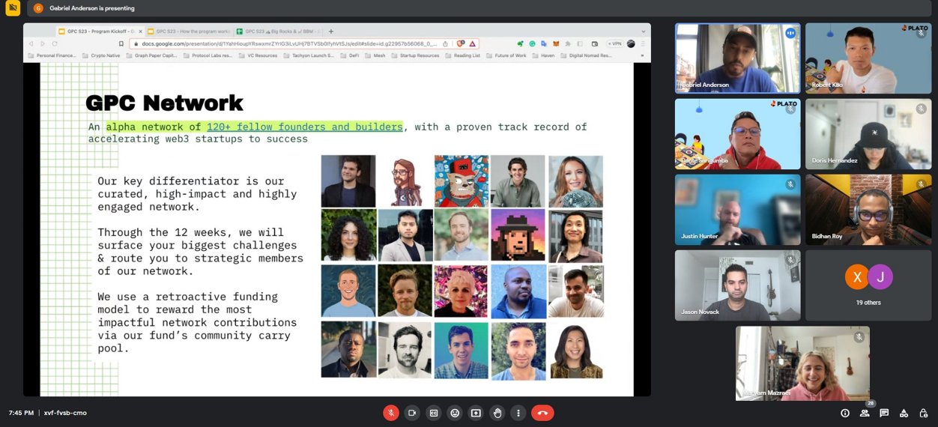Open the Brave Shields lion icon
938x427 pixels.
point(462,43)
